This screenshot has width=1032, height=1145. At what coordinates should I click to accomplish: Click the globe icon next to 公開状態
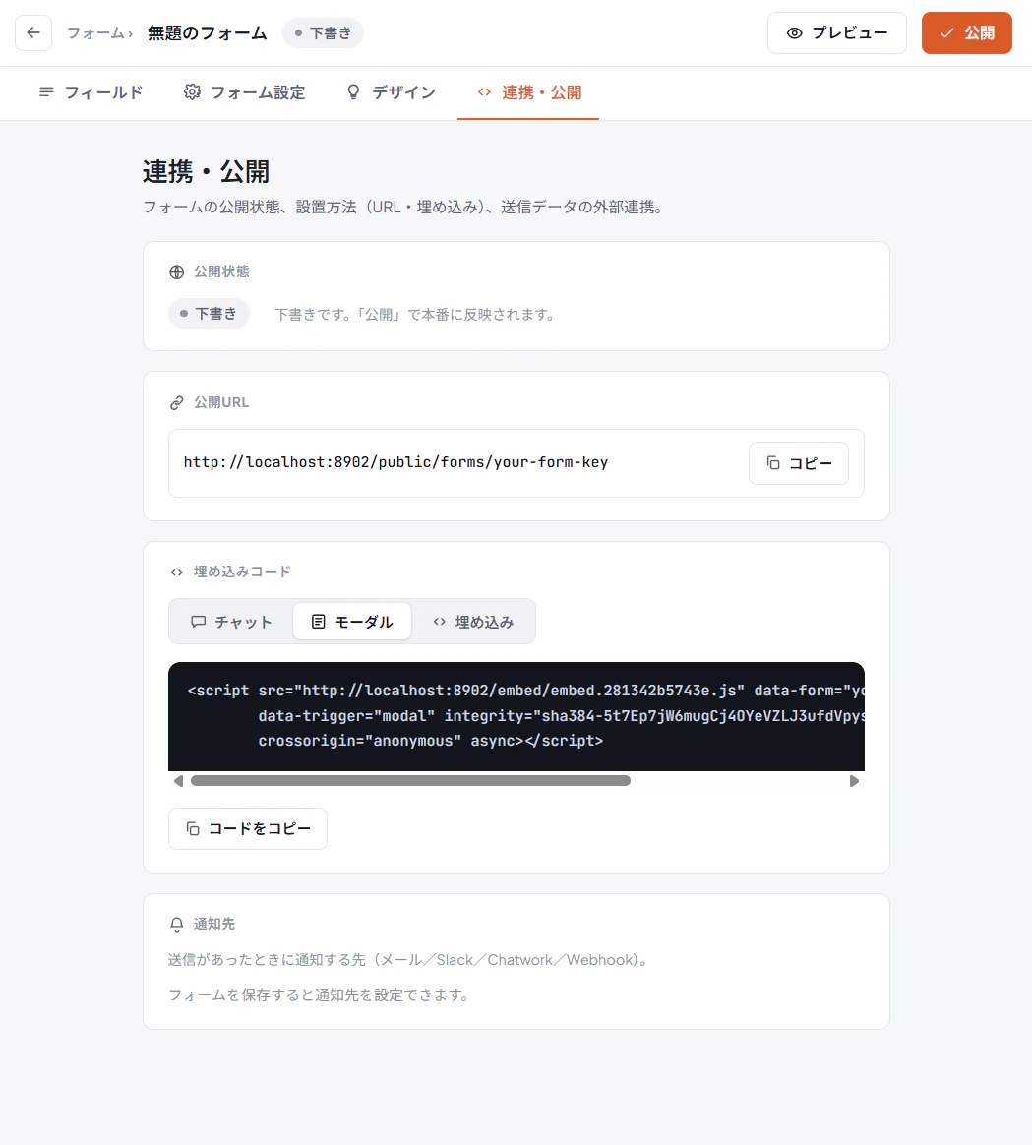tap(177, 272)
